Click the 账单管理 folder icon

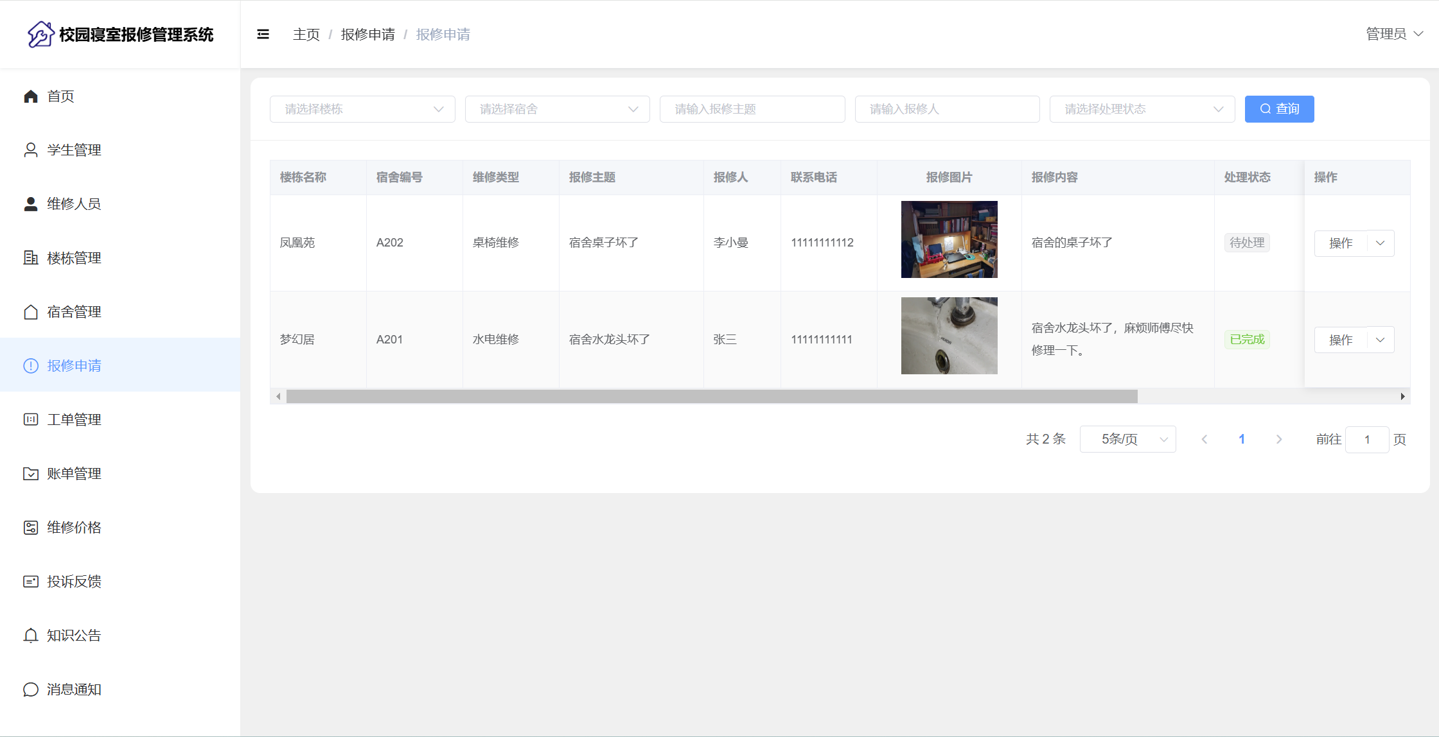coord(31,474)
